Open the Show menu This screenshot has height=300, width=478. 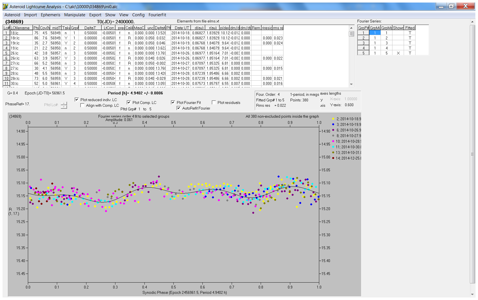click(110, 15)
